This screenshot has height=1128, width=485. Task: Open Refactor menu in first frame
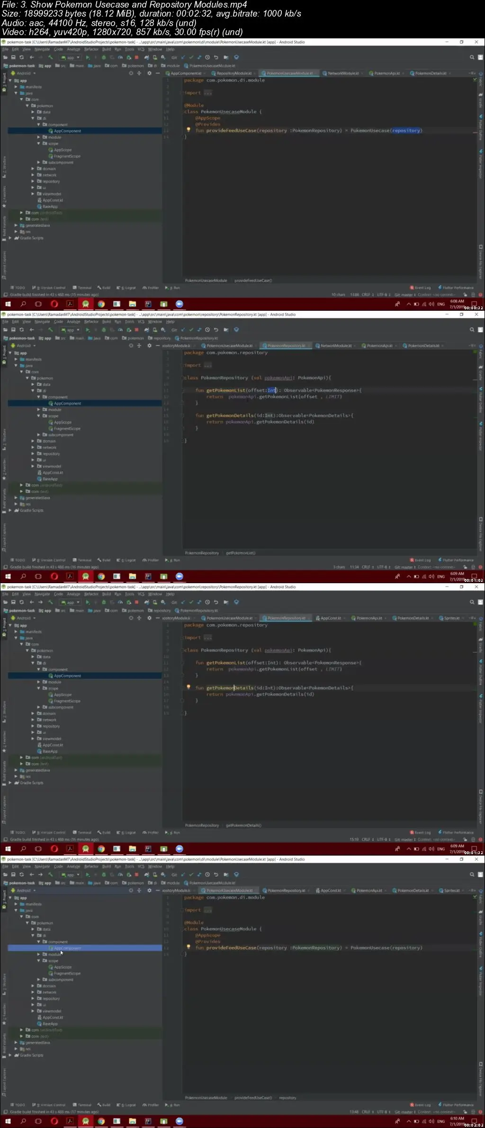coord(91,49)
